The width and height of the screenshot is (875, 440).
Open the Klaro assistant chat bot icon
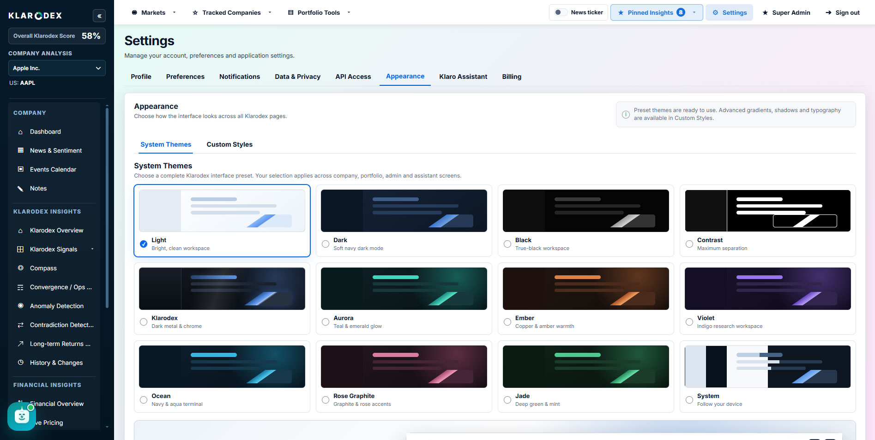pos(21,416)
